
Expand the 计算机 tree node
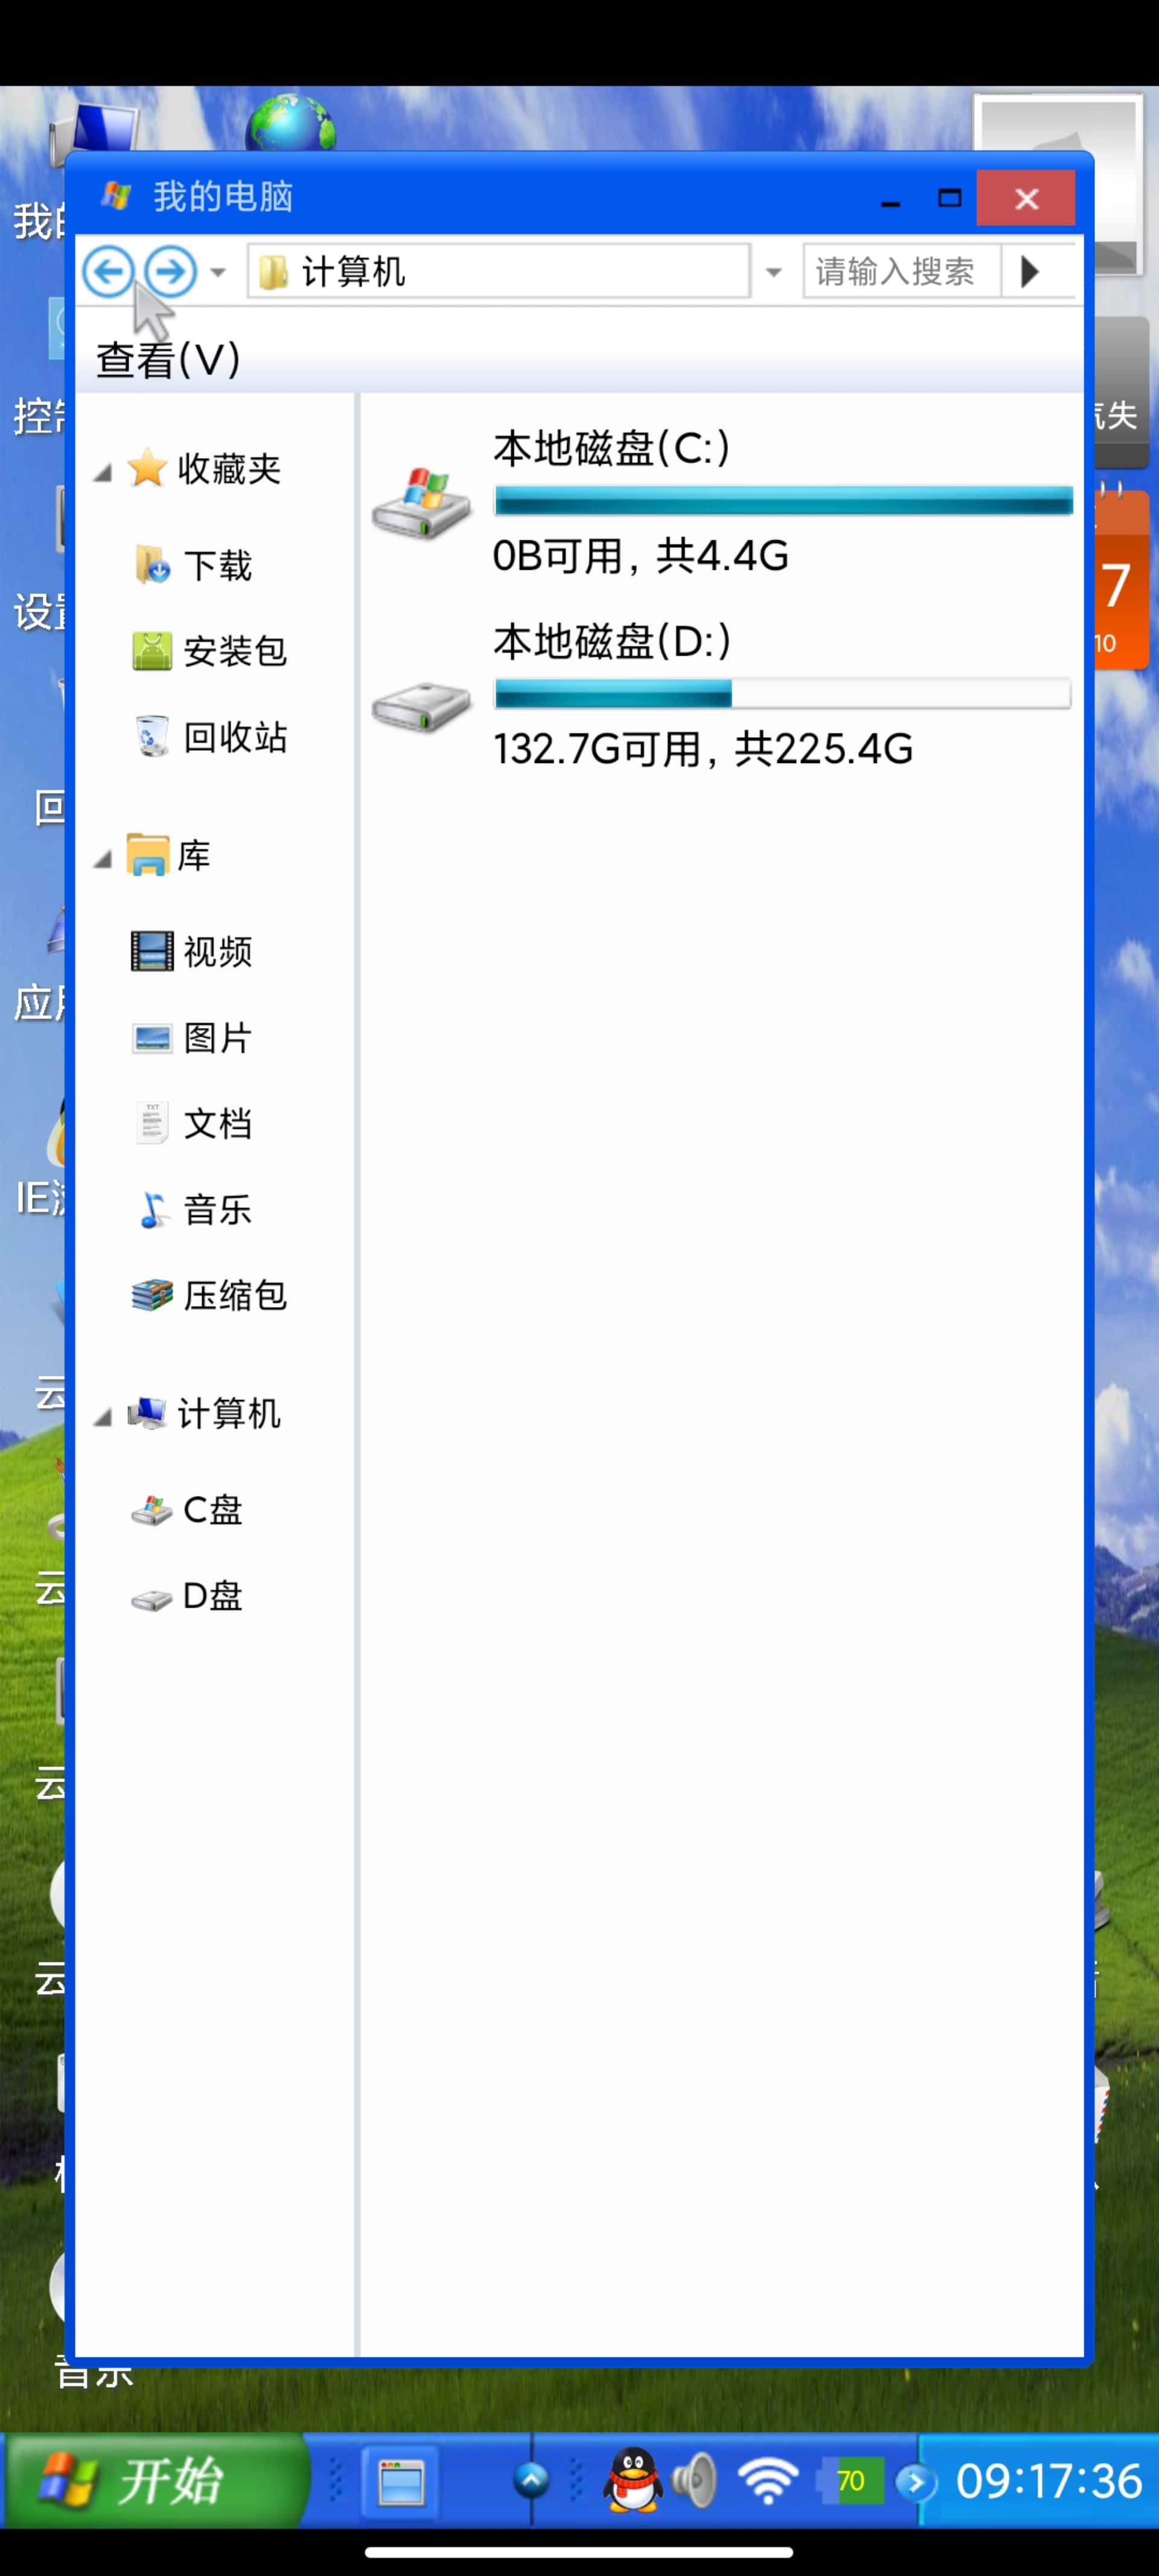pos(102,1413)
